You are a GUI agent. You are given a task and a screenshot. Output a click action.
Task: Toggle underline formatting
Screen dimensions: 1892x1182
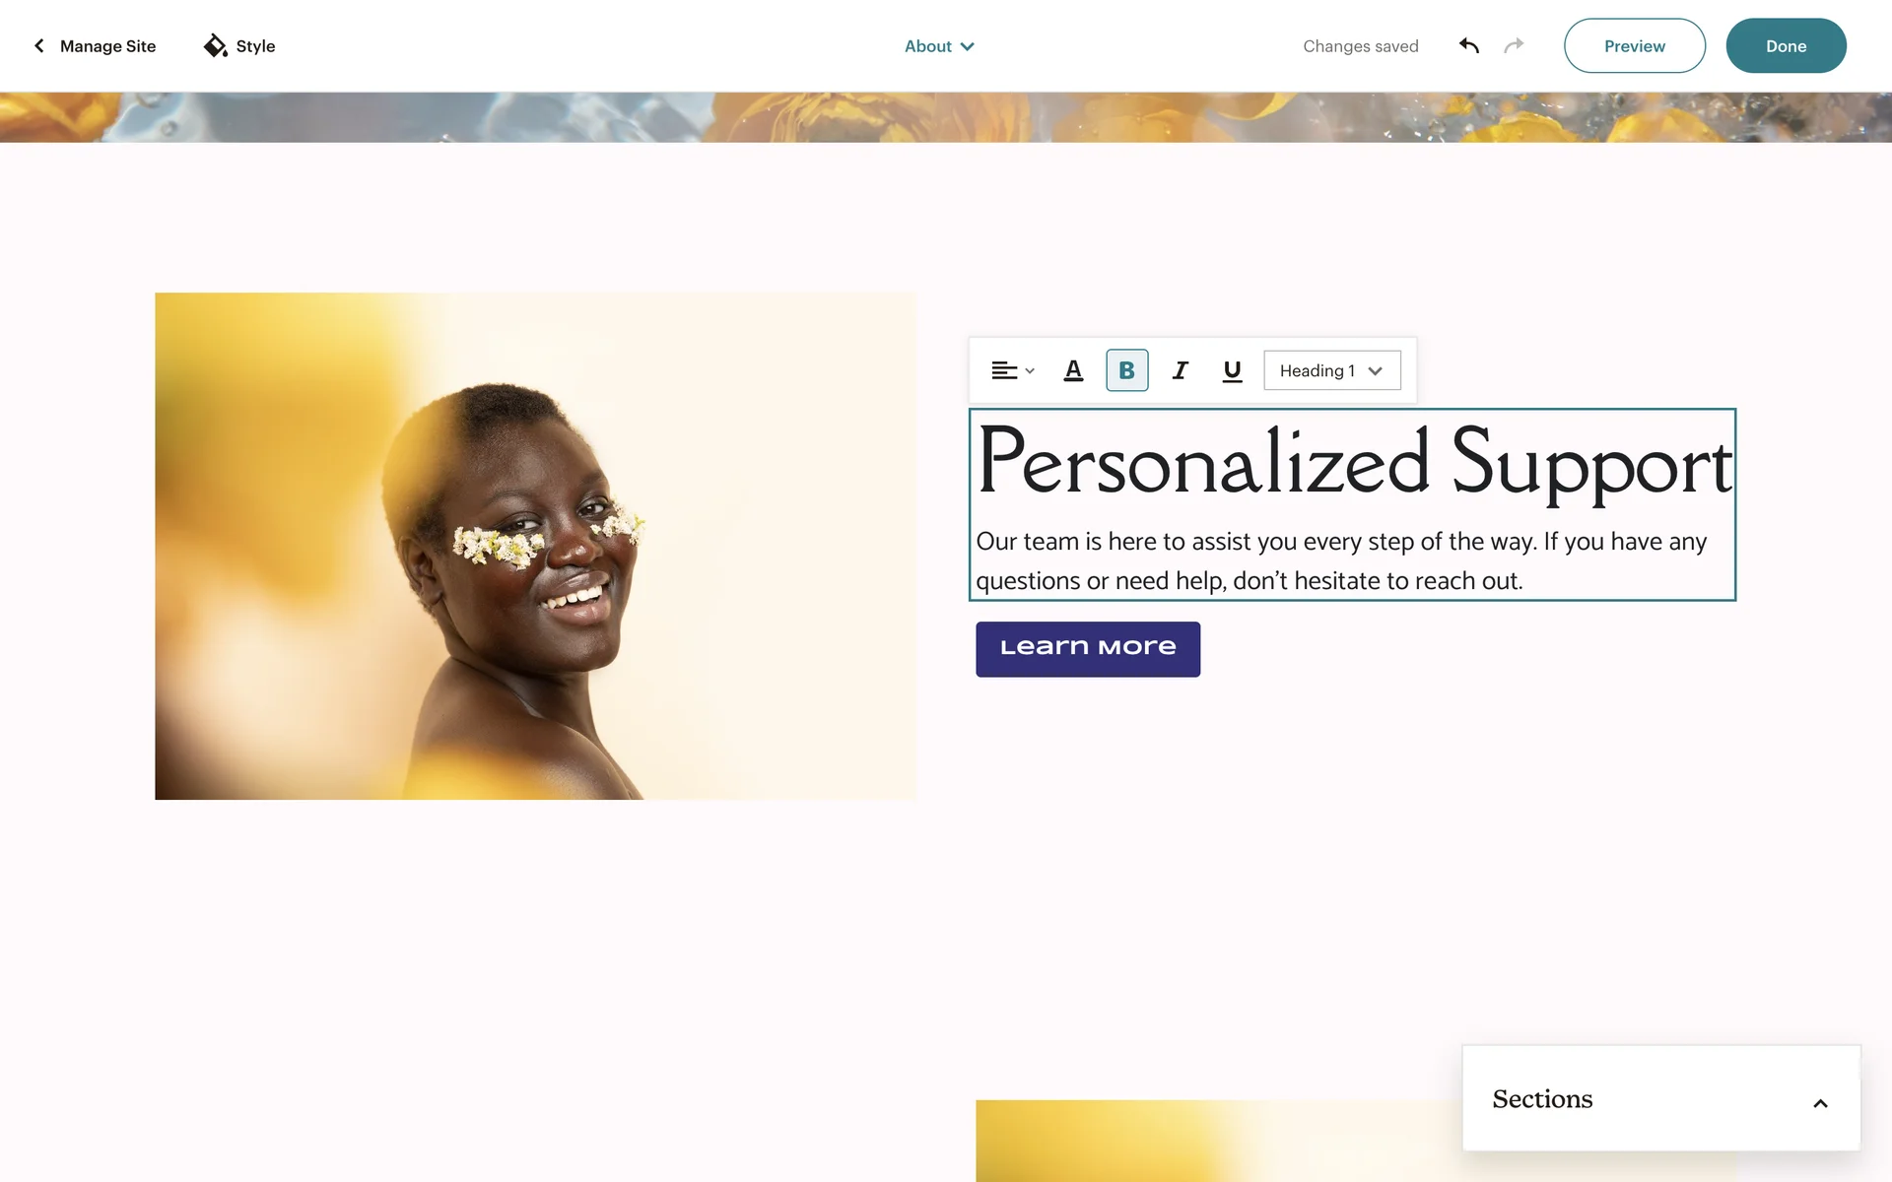pyautogui.click(x=1232, y=370)
